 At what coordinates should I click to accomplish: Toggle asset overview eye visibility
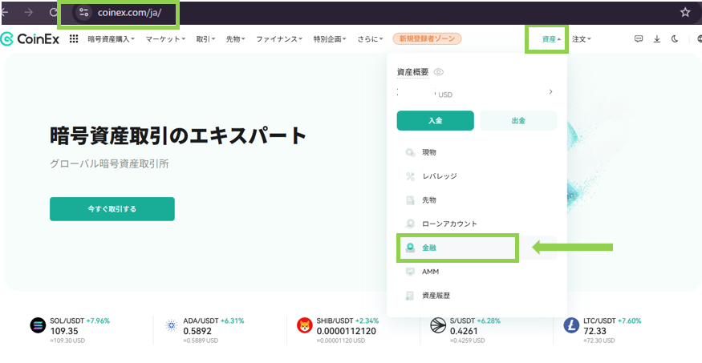[439, 72]
